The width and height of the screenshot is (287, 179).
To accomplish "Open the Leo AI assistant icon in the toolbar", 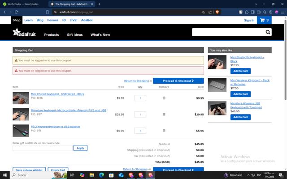I will (x=265, y=12).
